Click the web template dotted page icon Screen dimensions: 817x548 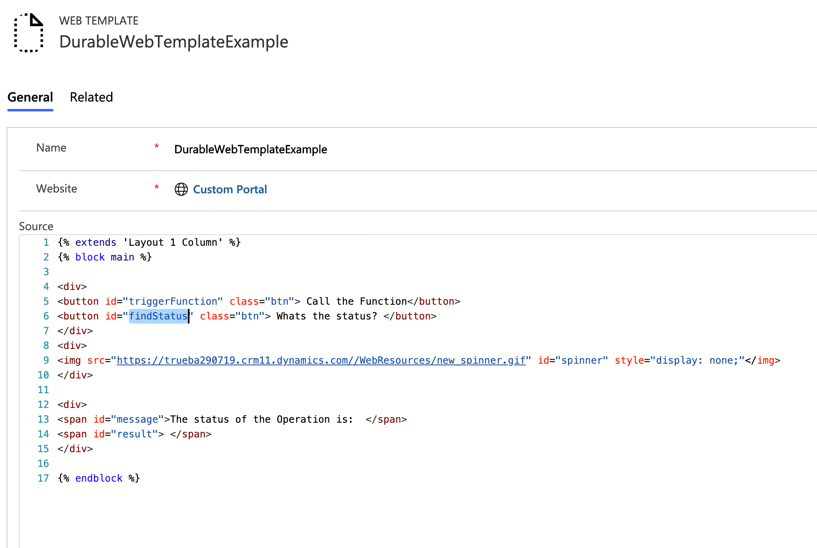coord(29,33)
